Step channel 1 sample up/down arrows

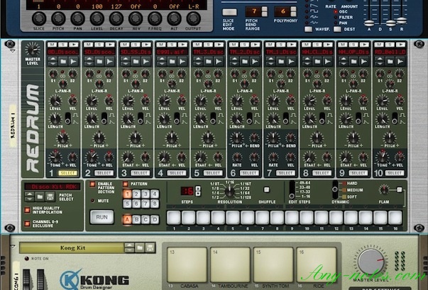point(53,62)
